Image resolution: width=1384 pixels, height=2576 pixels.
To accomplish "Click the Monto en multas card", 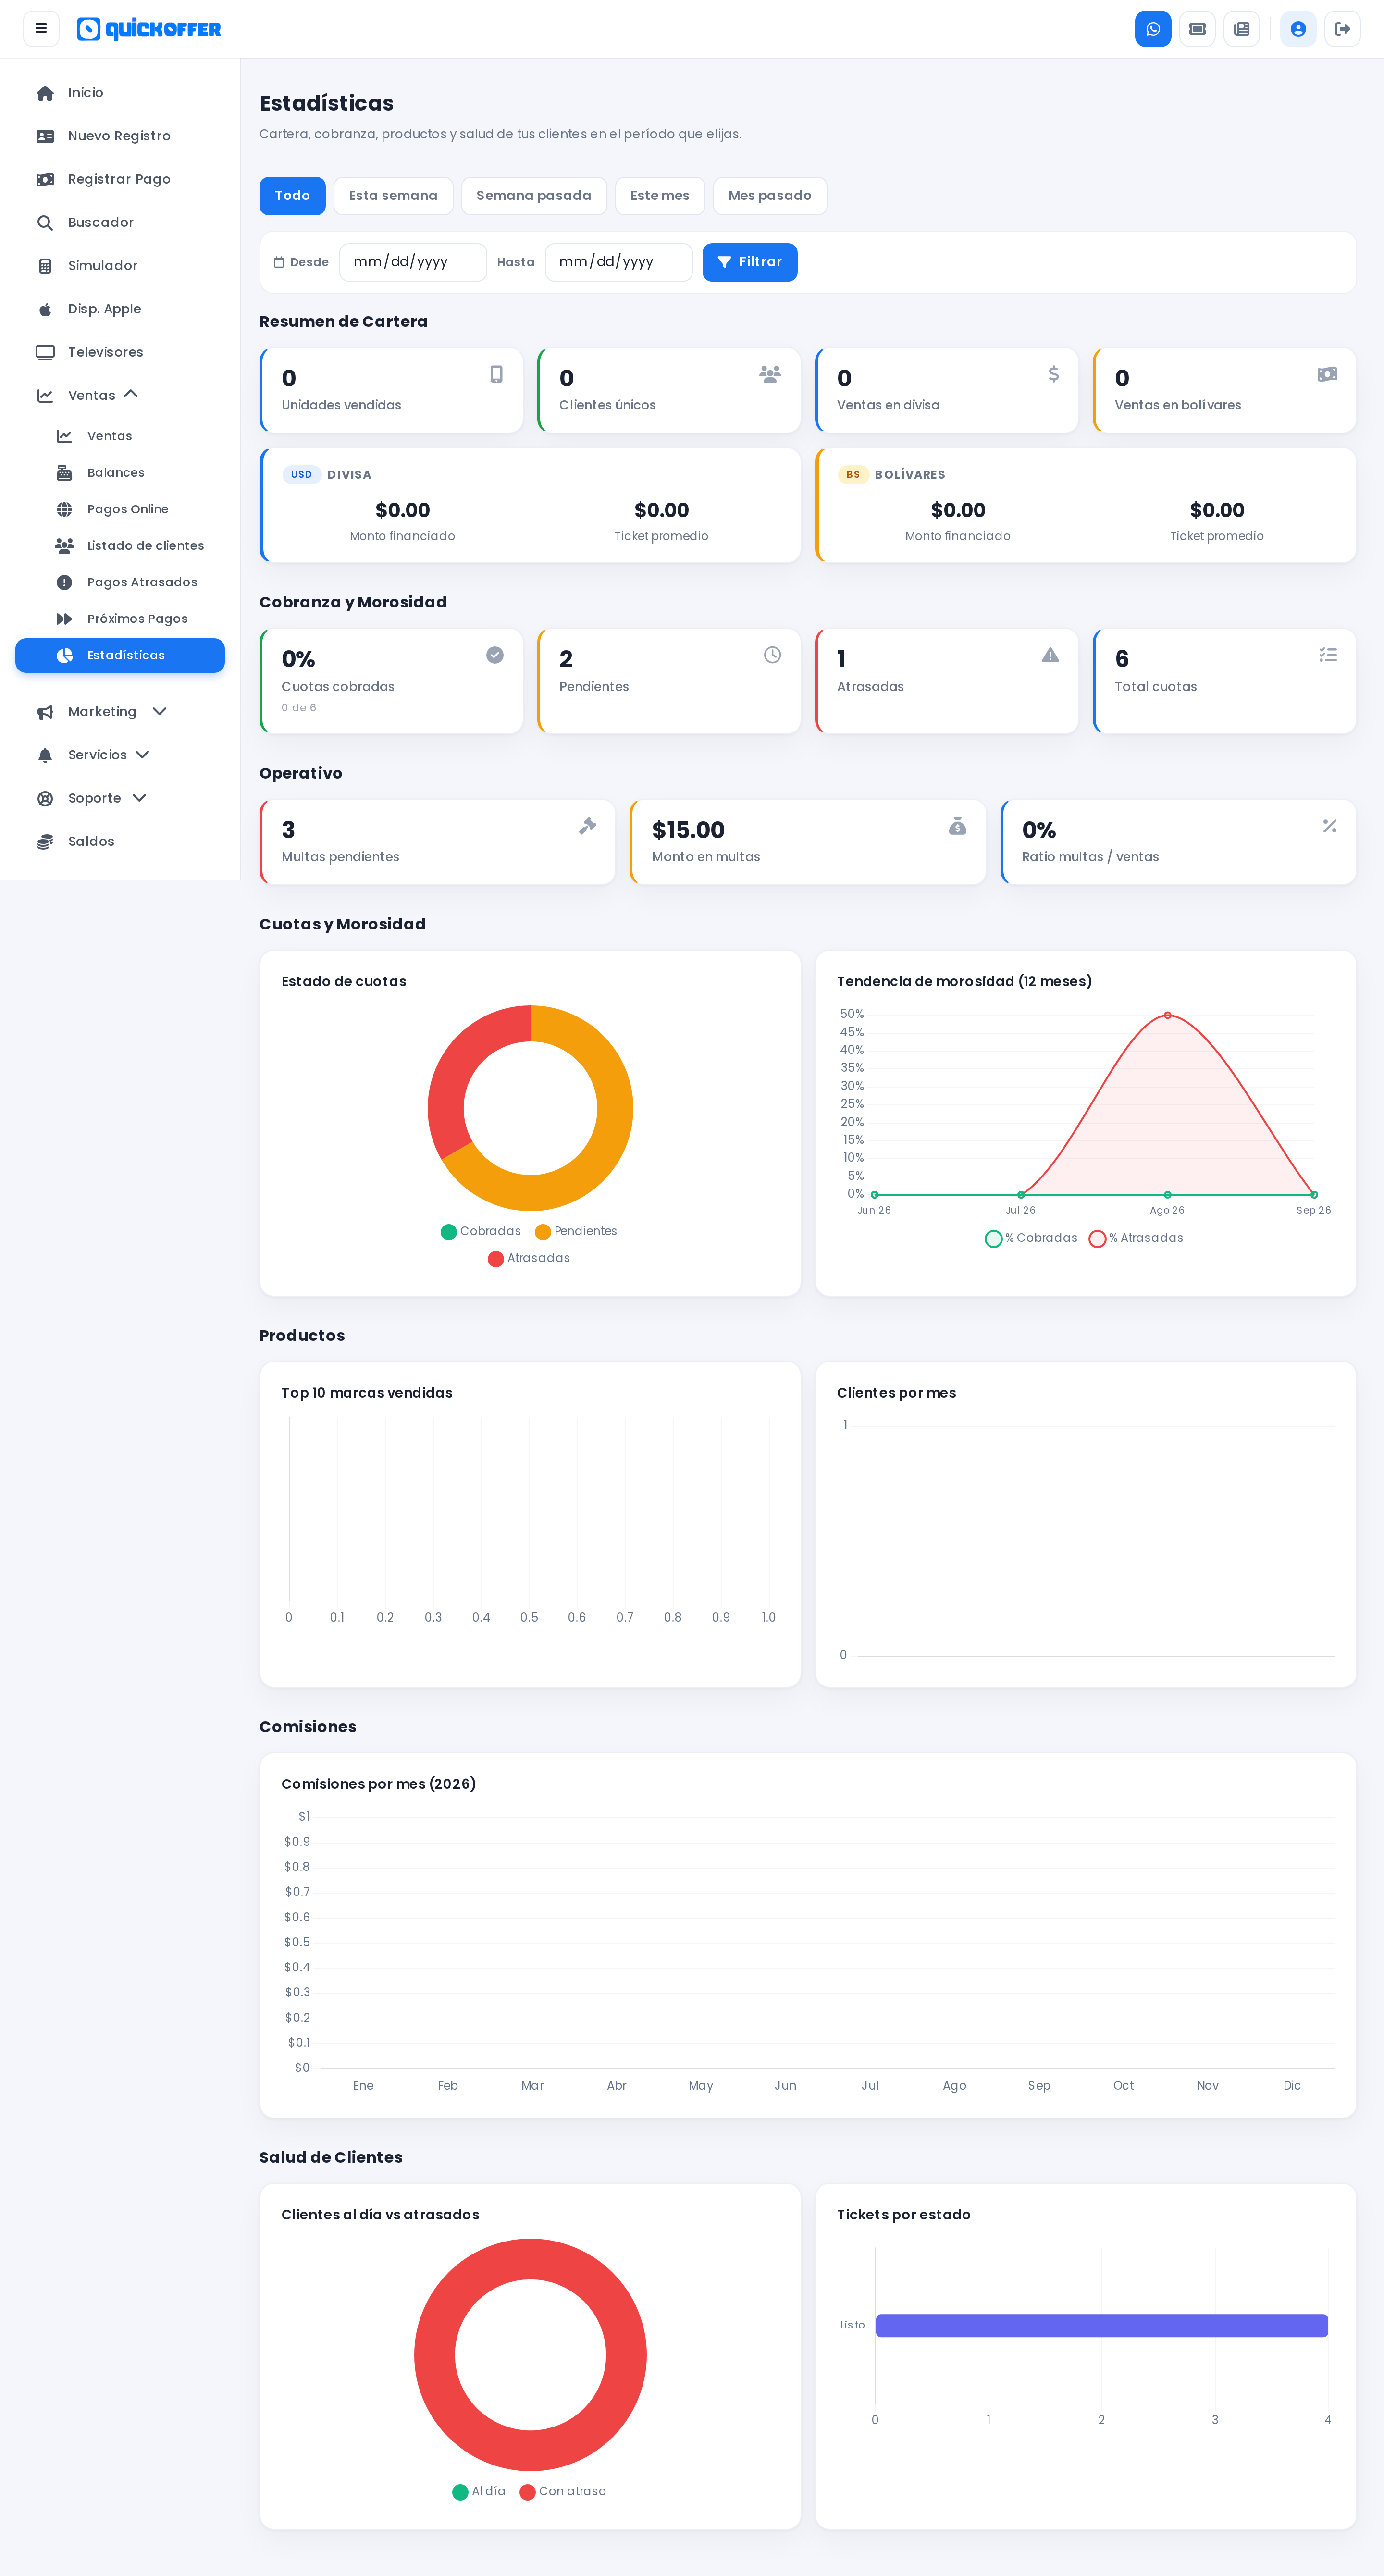I will click(808, 842).
